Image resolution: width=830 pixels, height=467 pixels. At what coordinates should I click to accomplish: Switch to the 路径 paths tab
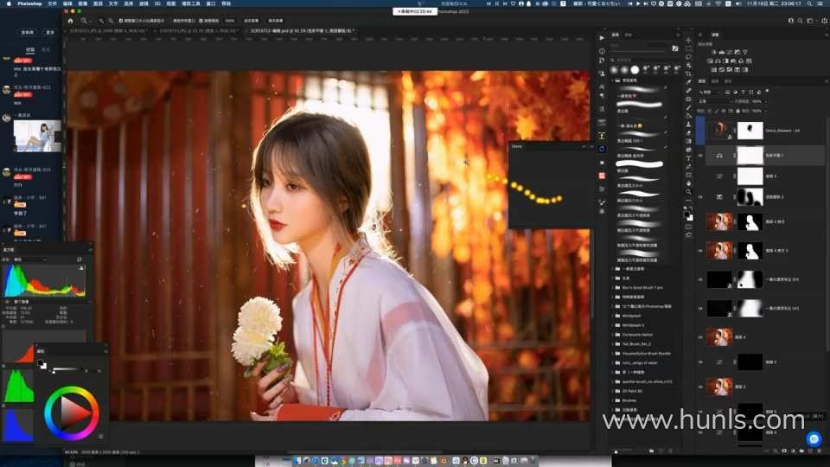[728, 81]
